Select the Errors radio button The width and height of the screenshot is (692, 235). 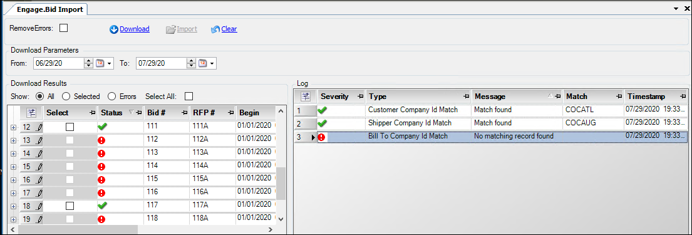click(x=111, y=97)
